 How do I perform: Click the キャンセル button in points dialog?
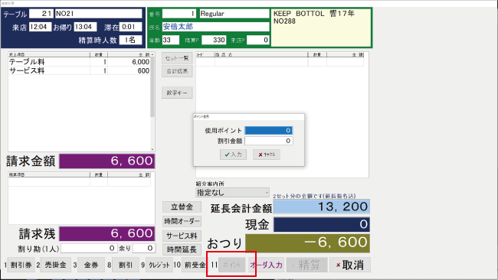coord(267,155)
